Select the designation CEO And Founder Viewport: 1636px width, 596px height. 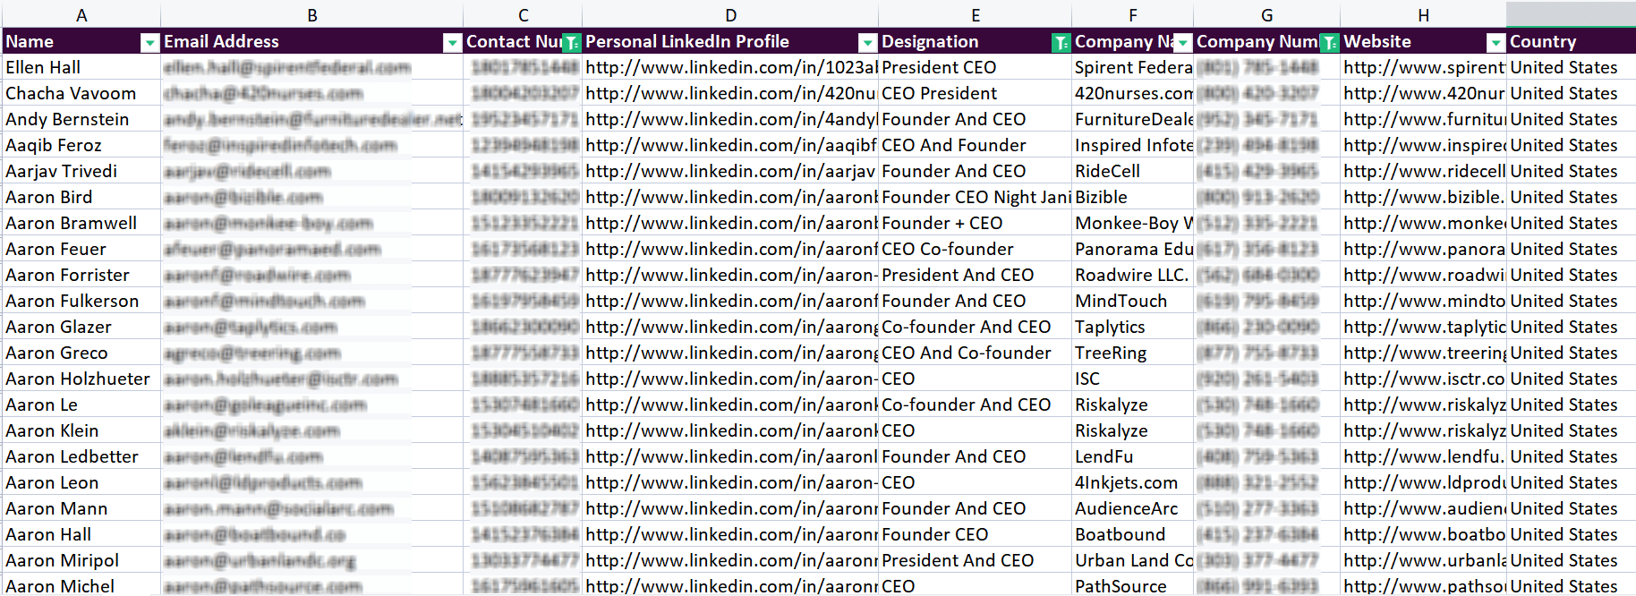pos(976,145)
